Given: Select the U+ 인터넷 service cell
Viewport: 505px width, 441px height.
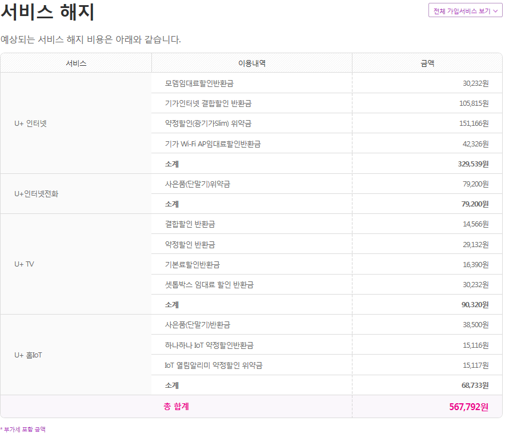Looking at the screenshot, I should [x=31, y=123].
